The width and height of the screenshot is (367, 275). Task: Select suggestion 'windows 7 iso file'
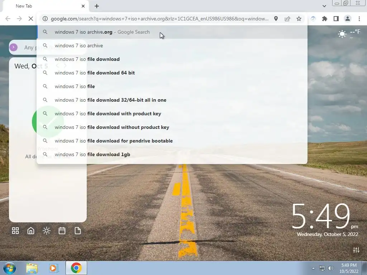[172, 86]
